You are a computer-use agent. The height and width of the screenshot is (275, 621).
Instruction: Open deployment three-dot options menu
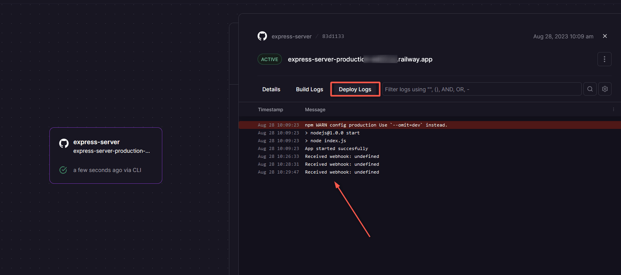click(x=604, y=59)
